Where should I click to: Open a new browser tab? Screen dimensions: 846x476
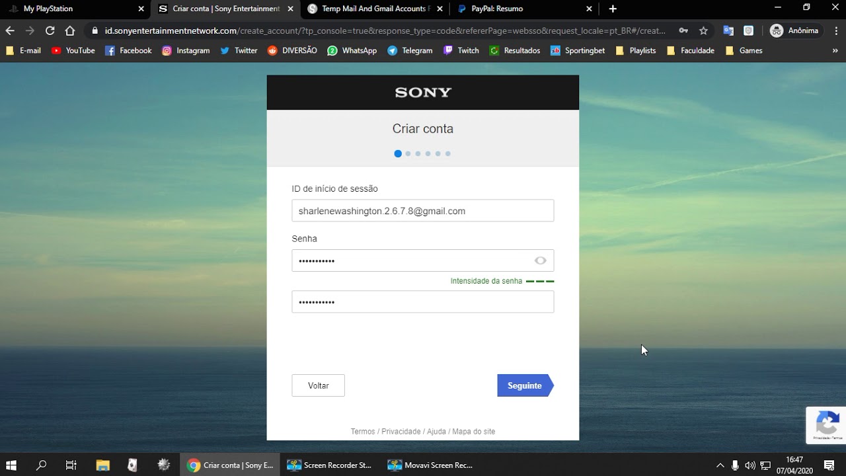tap(613, 9)
